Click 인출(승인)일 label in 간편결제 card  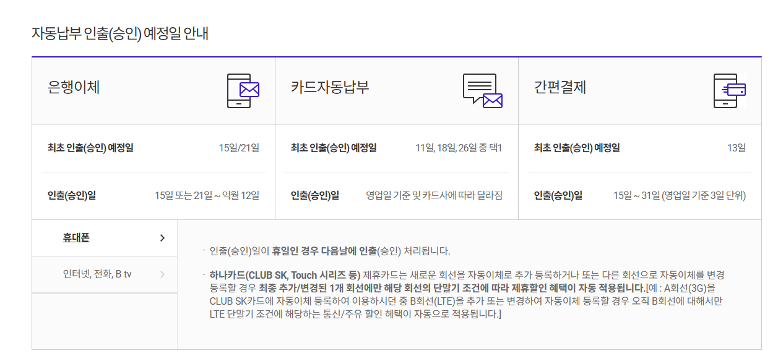pyautogui.click(x=558, y=196)
